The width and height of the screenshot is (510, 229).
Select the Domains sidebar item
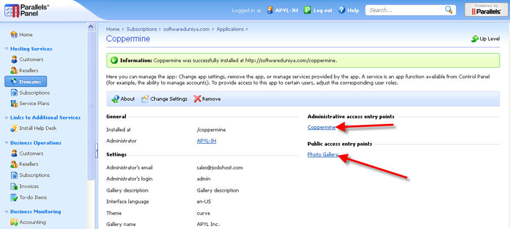coord(25,82)
